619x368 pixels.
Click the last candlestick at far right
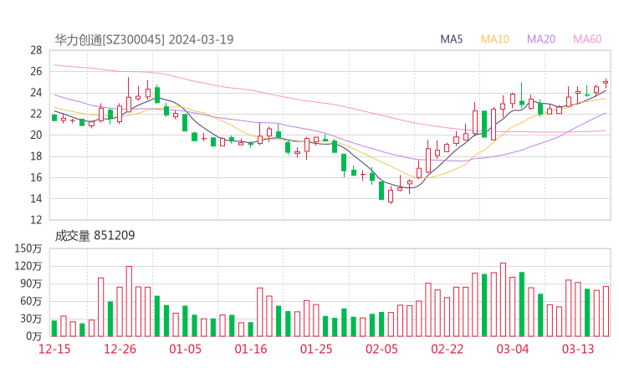click(606, 83)
